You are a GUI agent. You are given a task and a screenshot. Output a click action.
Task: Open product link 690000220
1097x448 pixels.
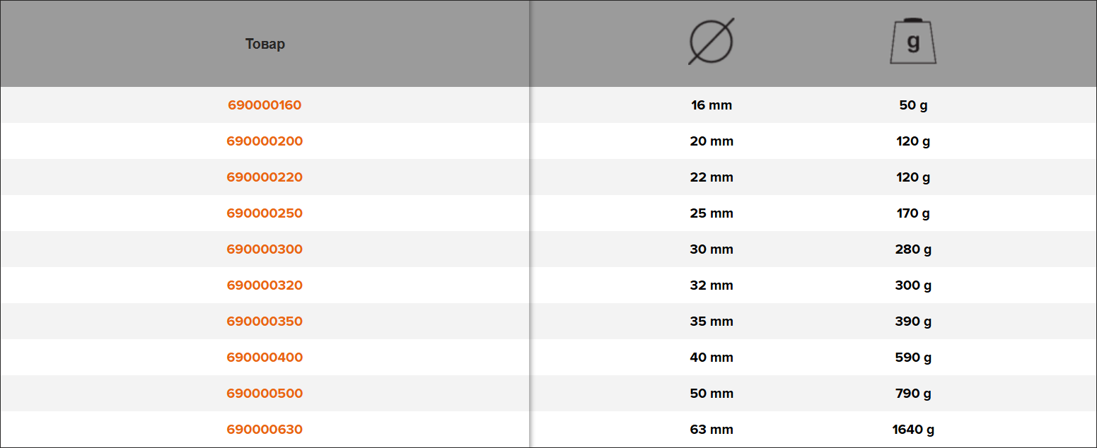click(265, 177)
